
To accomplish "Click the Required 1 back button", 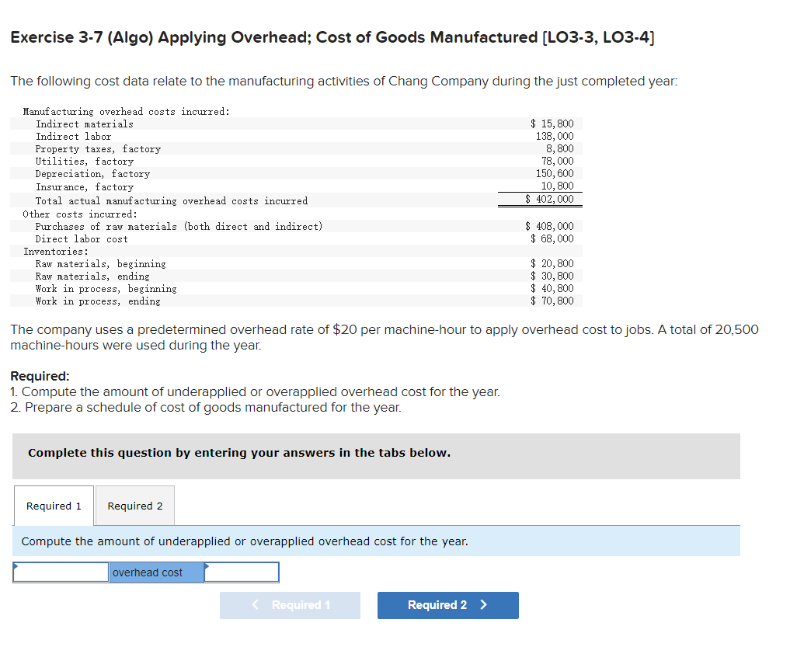I will click(290, 605).
